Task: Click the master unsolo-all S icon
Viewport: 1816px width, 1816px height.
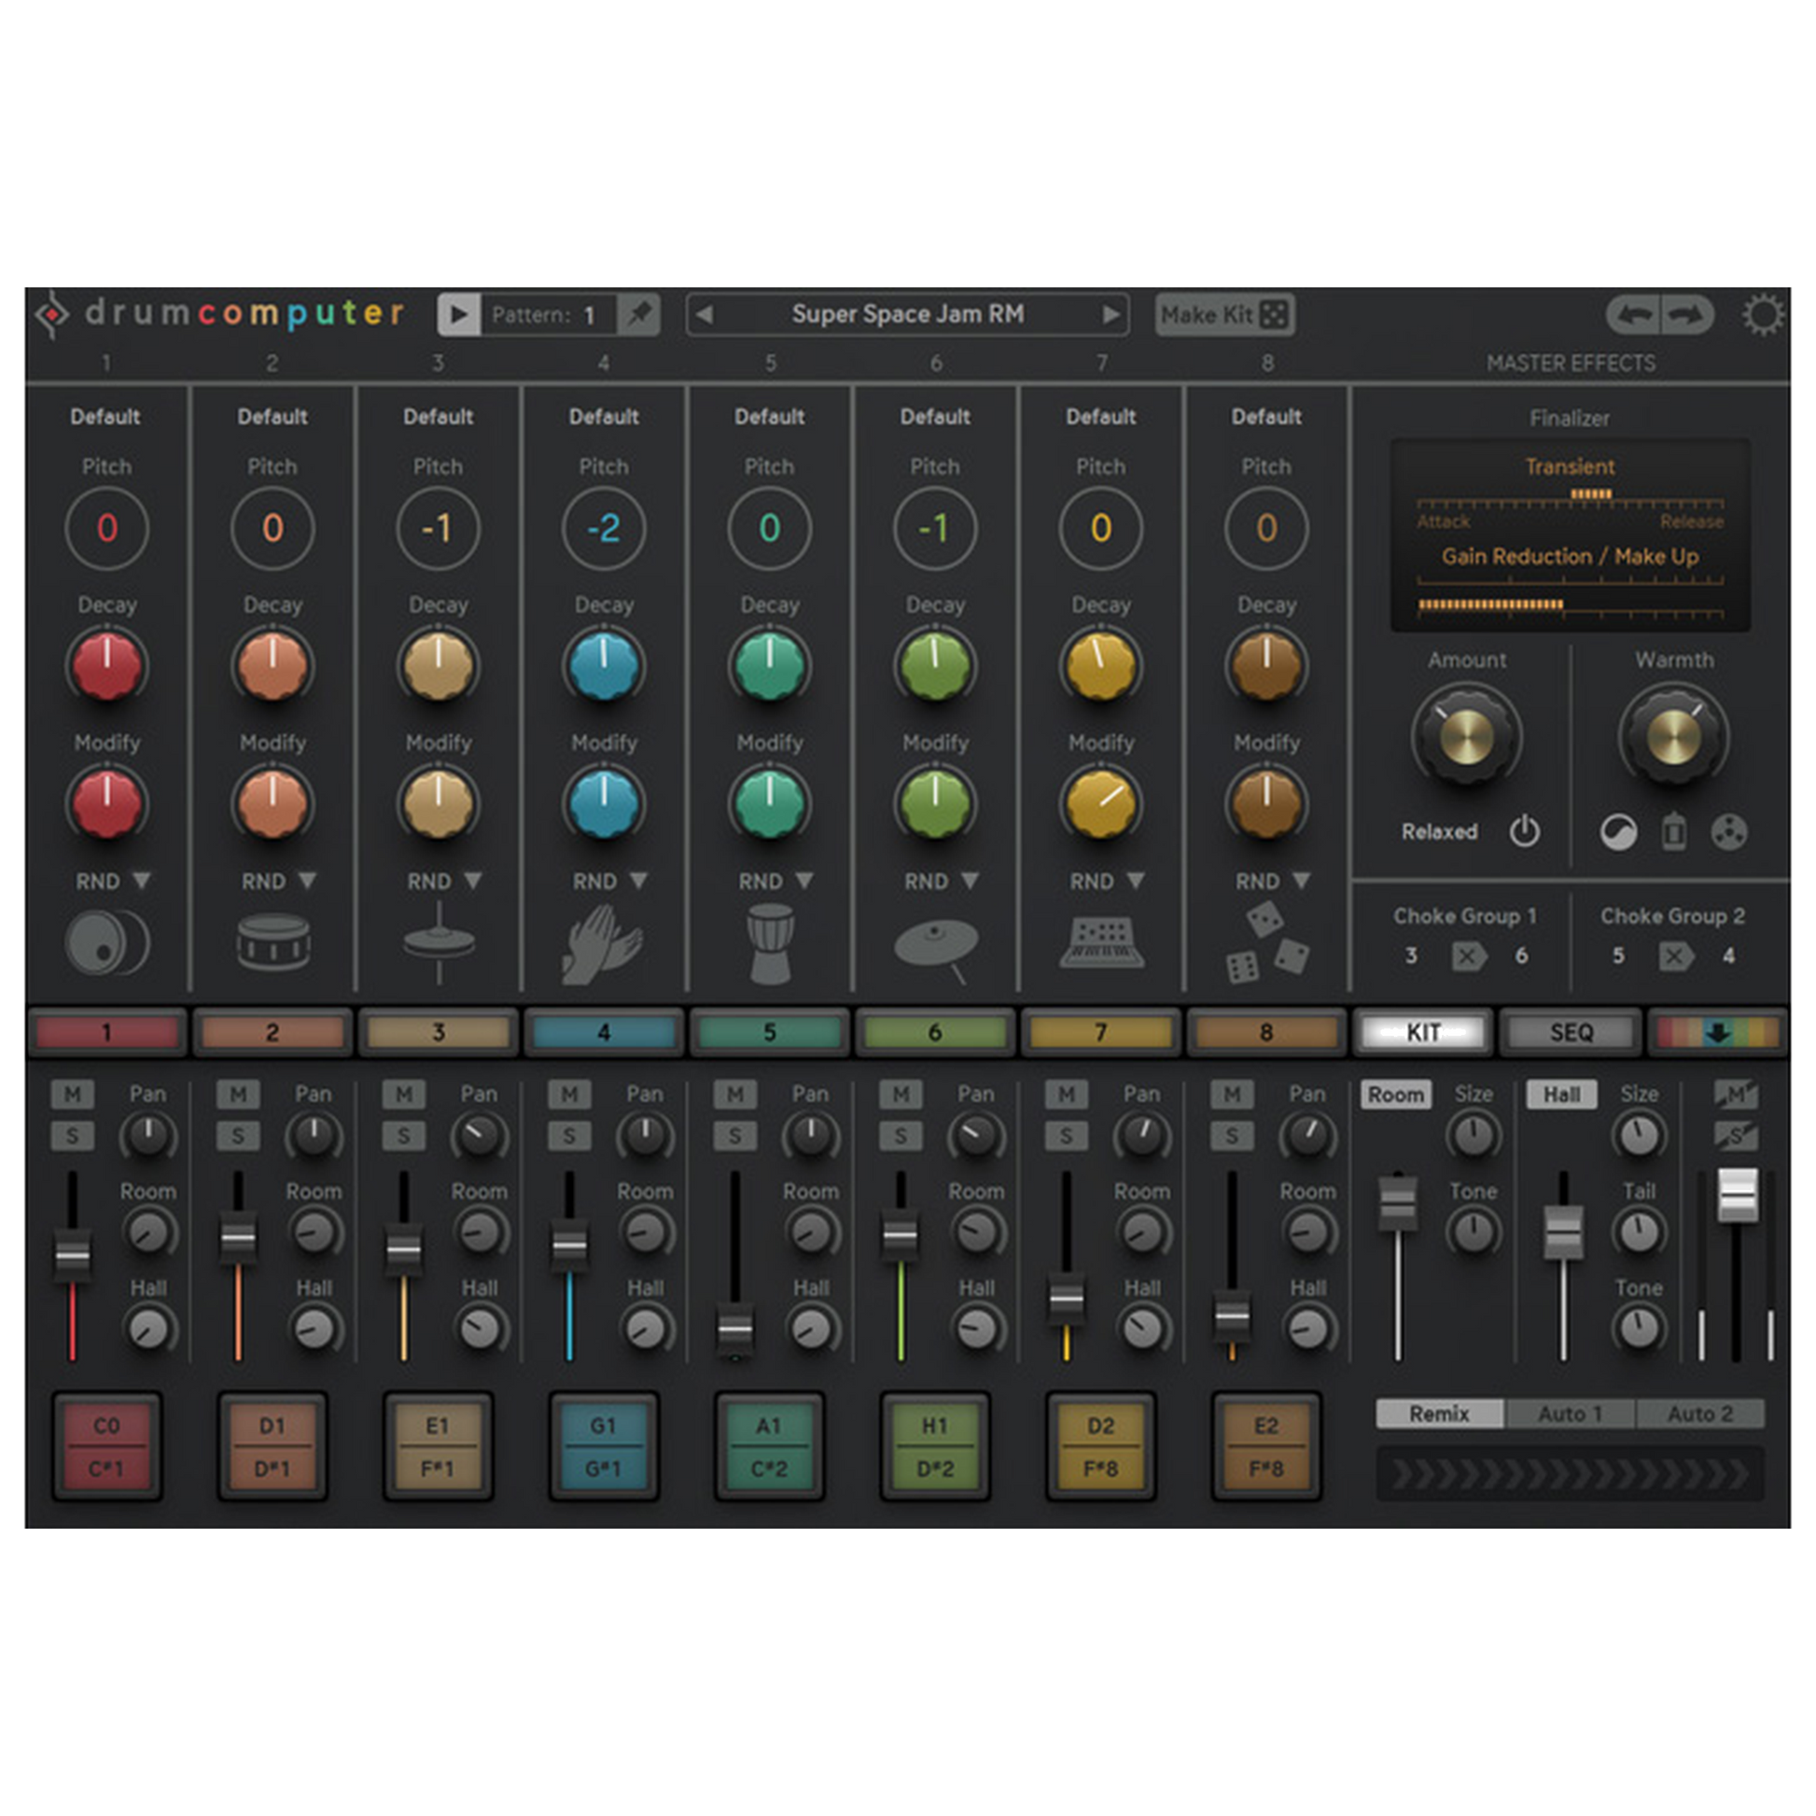Action: [x=1736, y=1136]
